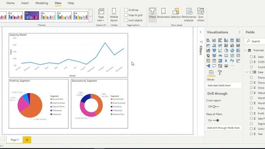The width and height of the screenshot is (265, 149).
Task: Select the Pie chart visual icon
Action: 226,50
